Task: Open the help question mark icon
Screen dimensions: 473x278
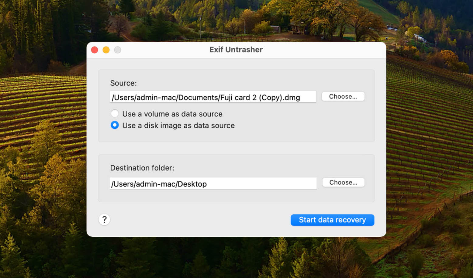Action: click(104, 219)
